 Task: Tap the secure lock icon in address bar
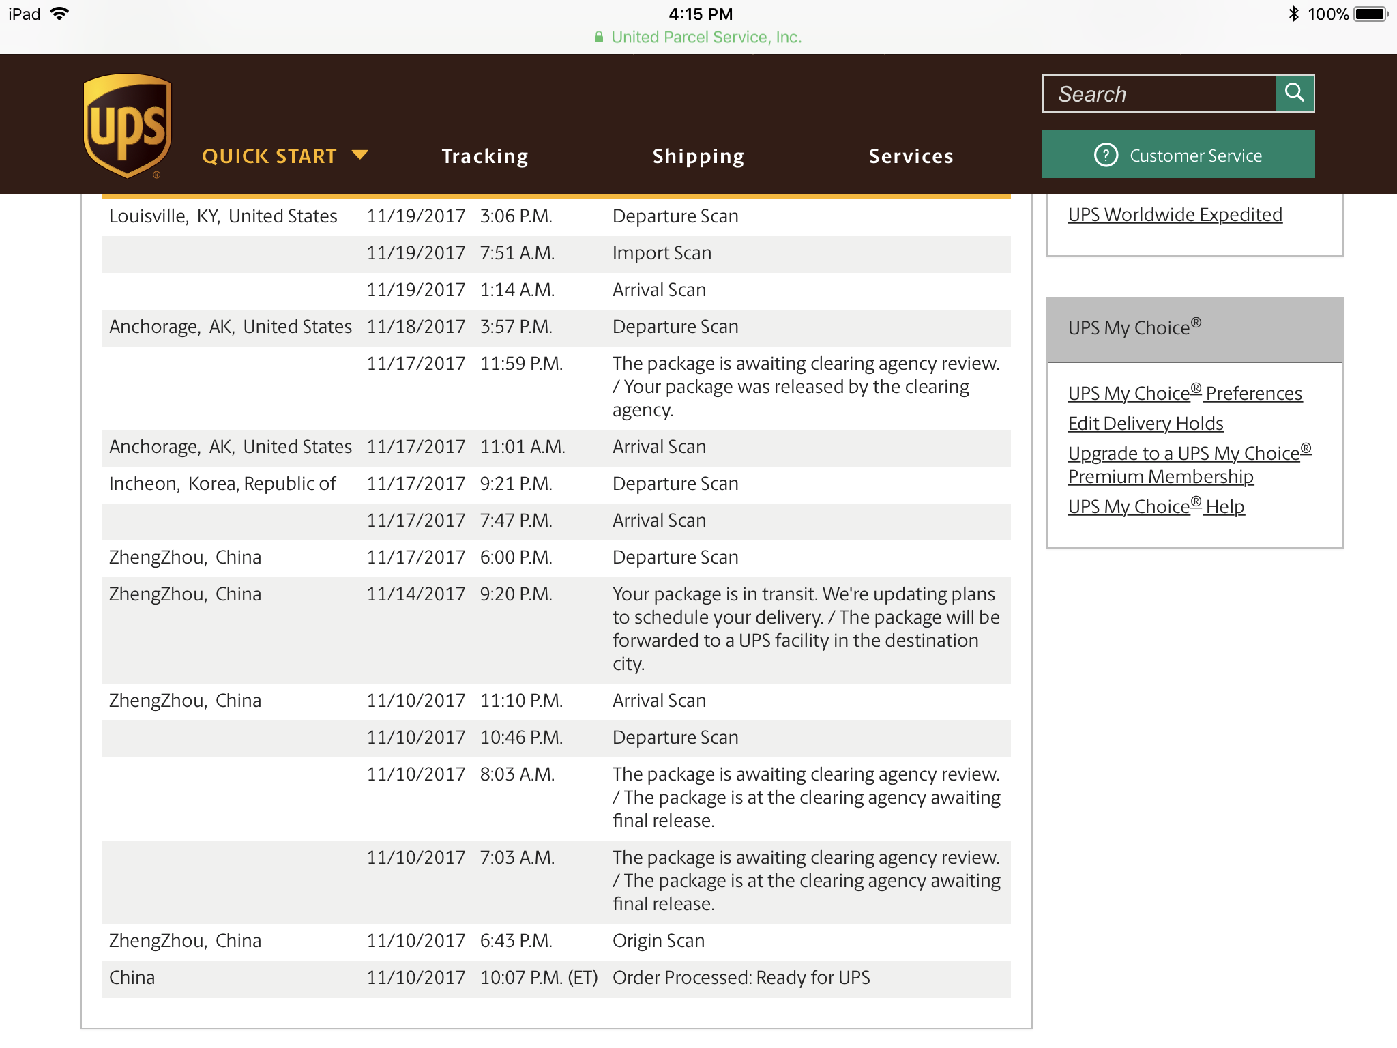click(598, 38)
